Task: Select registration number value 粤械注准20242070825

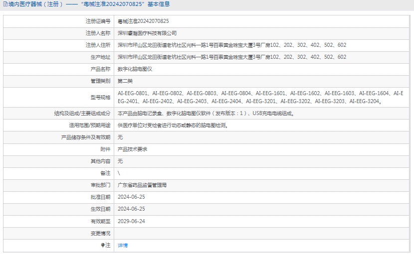Action: tap(143, 21)
